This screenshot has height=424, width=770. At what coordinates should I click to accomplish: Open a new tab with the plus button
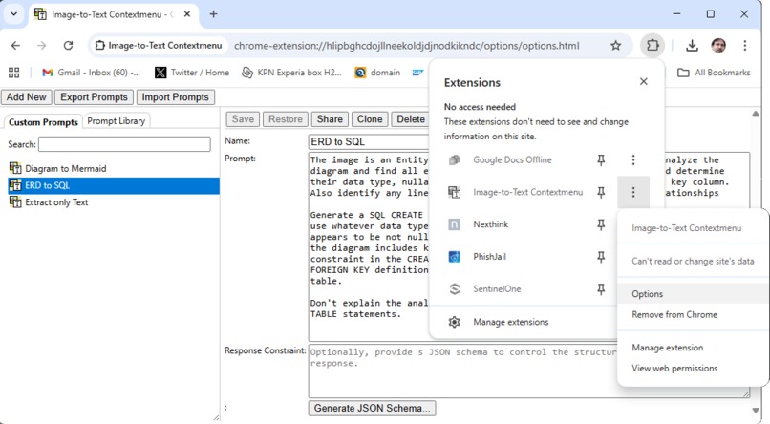(x=213, y=14)
